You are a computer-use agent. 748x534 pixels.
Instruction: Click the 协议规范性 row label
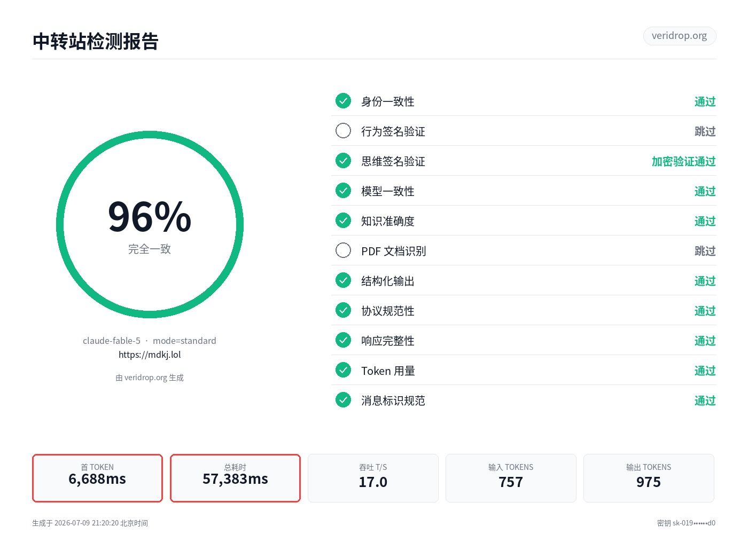pyautogui.click(x=388, y=311)
